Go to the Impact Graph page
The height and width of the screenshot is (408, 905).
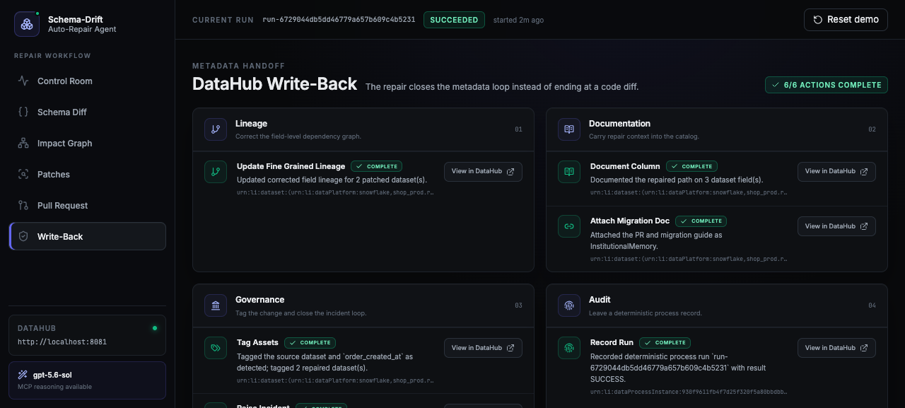[87, 144]
